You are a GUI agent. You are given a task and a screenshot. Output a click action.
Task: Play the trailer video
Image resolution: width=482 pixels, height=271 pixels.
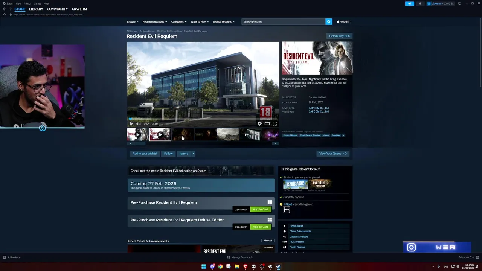point(131,123)
